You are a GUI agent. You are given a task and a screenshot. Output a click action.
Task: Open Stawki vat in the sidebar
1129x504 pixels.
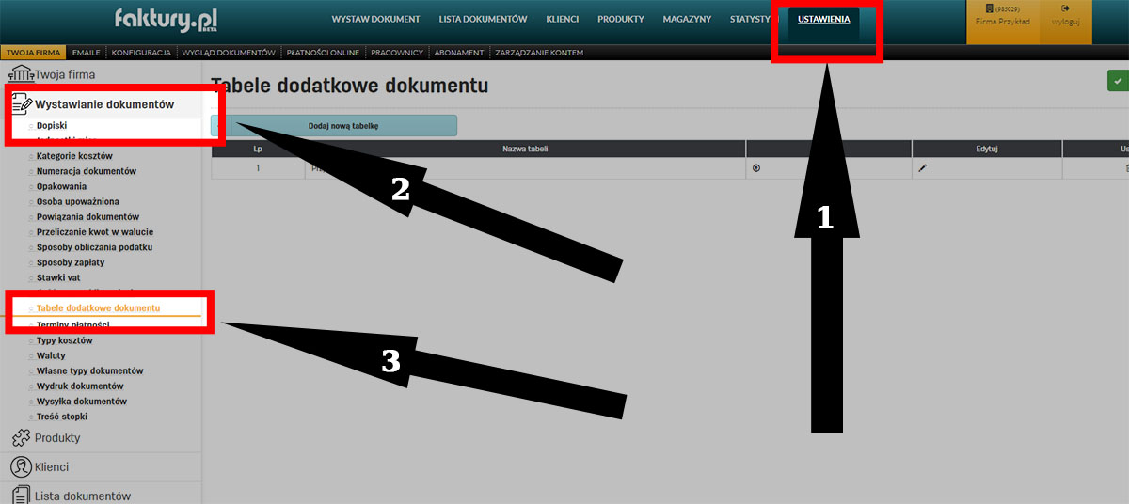pyautogui.click(x=58, y=277)
